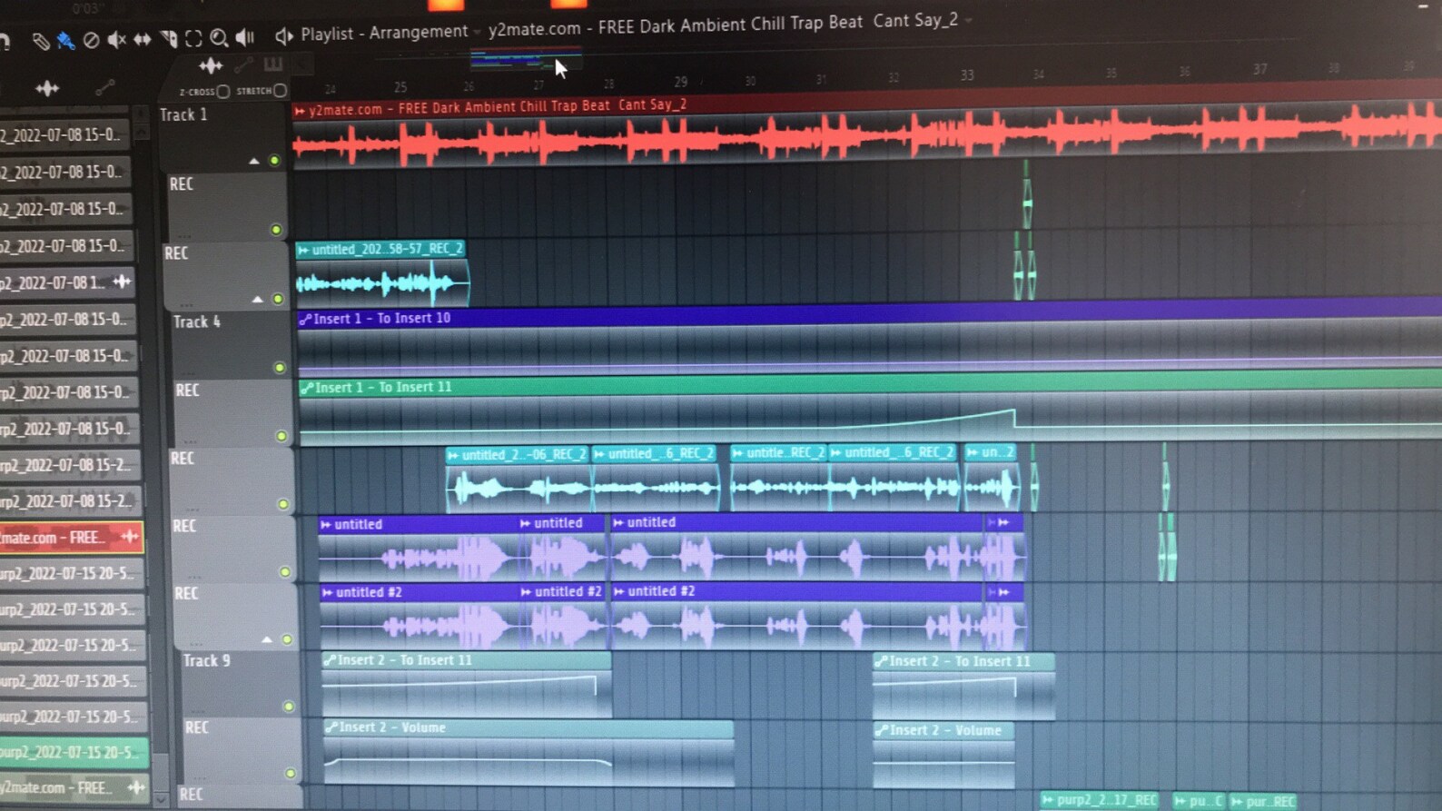The width and height of the screenshot is (1442, 811).
Task: Collapse Track 1 group triangle
Action: [254, 161]
